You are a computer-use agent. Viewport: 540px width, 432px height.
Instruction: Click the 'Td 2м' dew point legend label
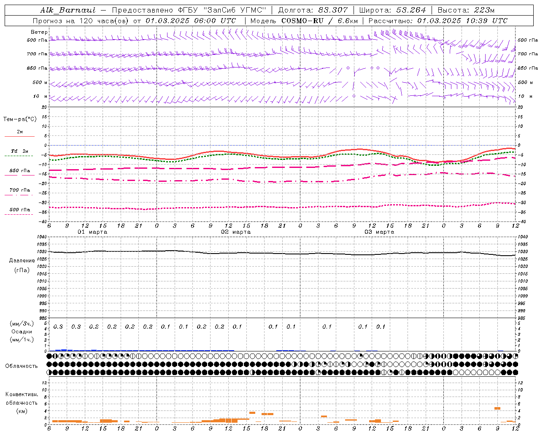20,151
